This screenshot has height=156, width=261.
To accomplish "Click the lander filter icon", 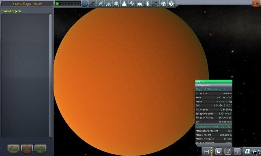I will (117, 4).
